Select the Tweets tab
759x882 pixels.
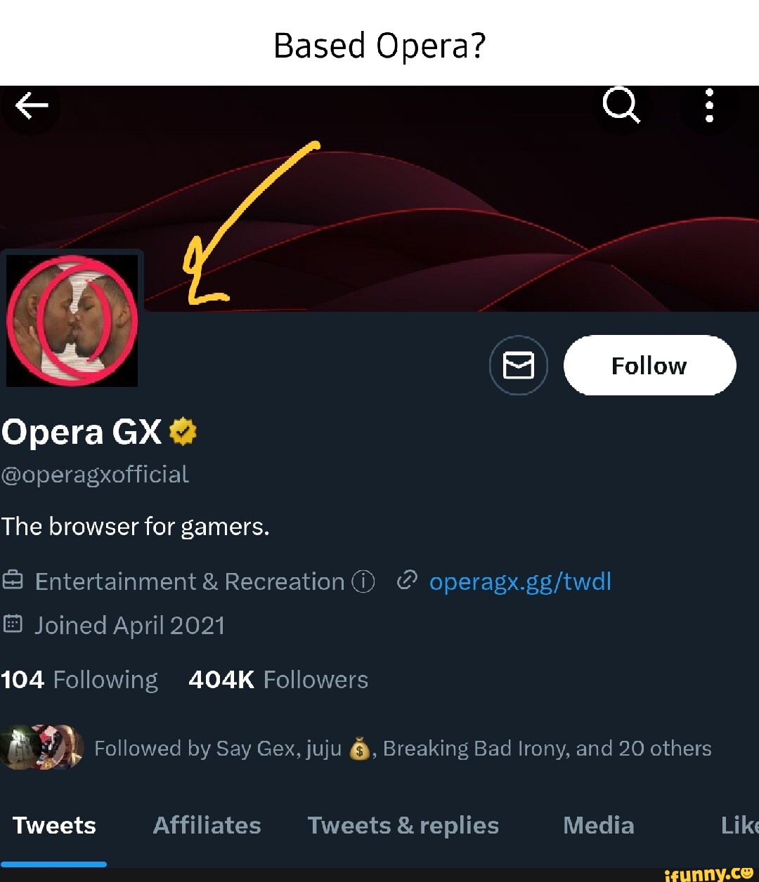click(54, 825)
